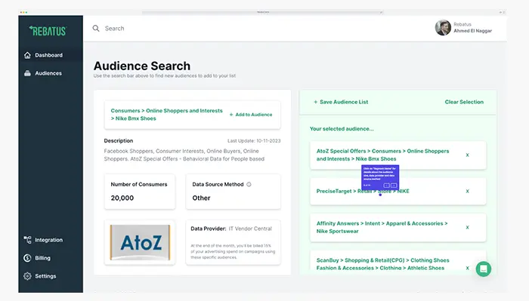Open AtoZ Special Offers segment name
Screen dimensions: 529x301
[x=382, y=155]
